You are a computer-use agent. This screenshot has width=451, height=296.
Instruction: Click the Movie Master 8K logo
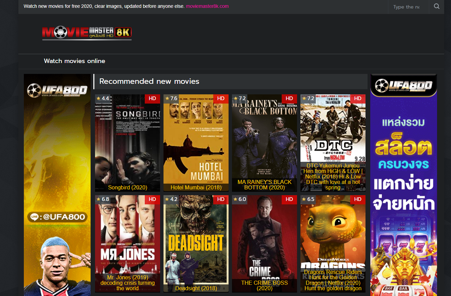pos(87,33)
